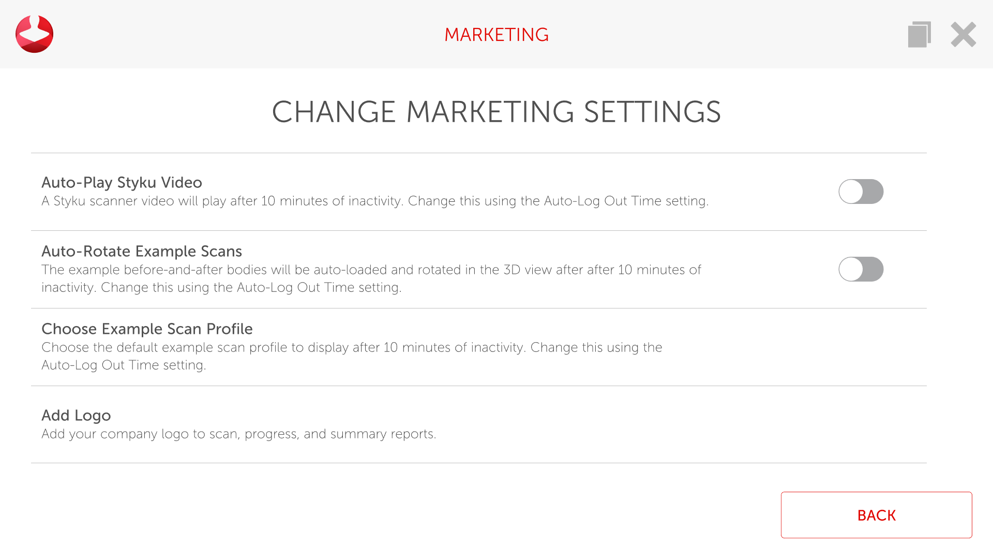Open Choose Example Scan Profile setting

[147, 329]
